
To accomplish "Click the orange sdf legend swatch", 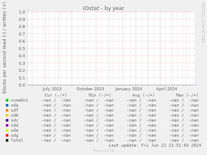I will pos(7,110).
